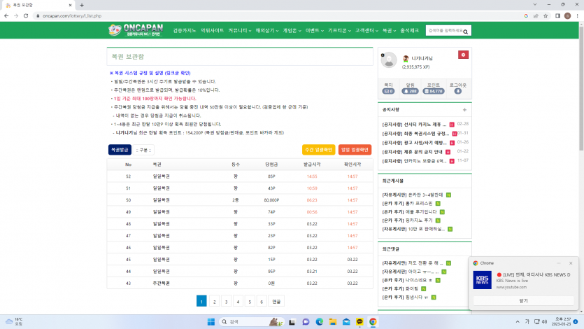The height and width of the screenshot is (329, 584).
Task: Open the weather widget in taskbar
Action: pos(14,322)
